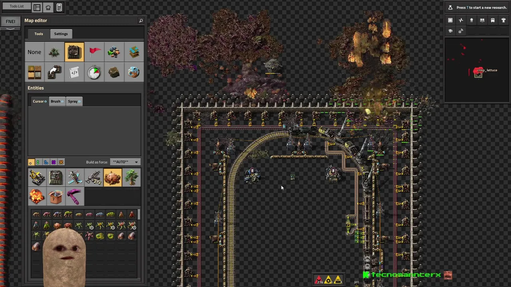This screenshot has height=287, width=511.
Task: Click the table layout icon beside Todo List
Action: click(x=37, y=7)
